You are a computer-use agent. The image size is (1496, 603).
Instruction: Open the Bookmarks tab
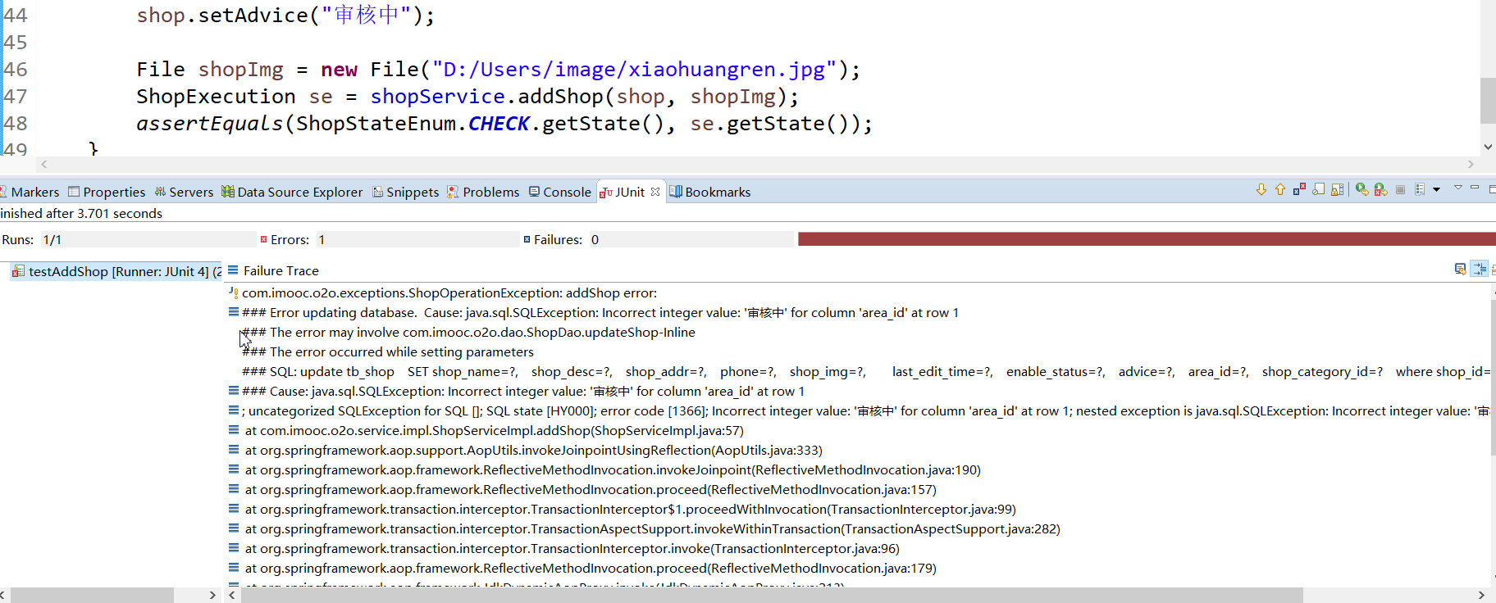coord(710,192)
